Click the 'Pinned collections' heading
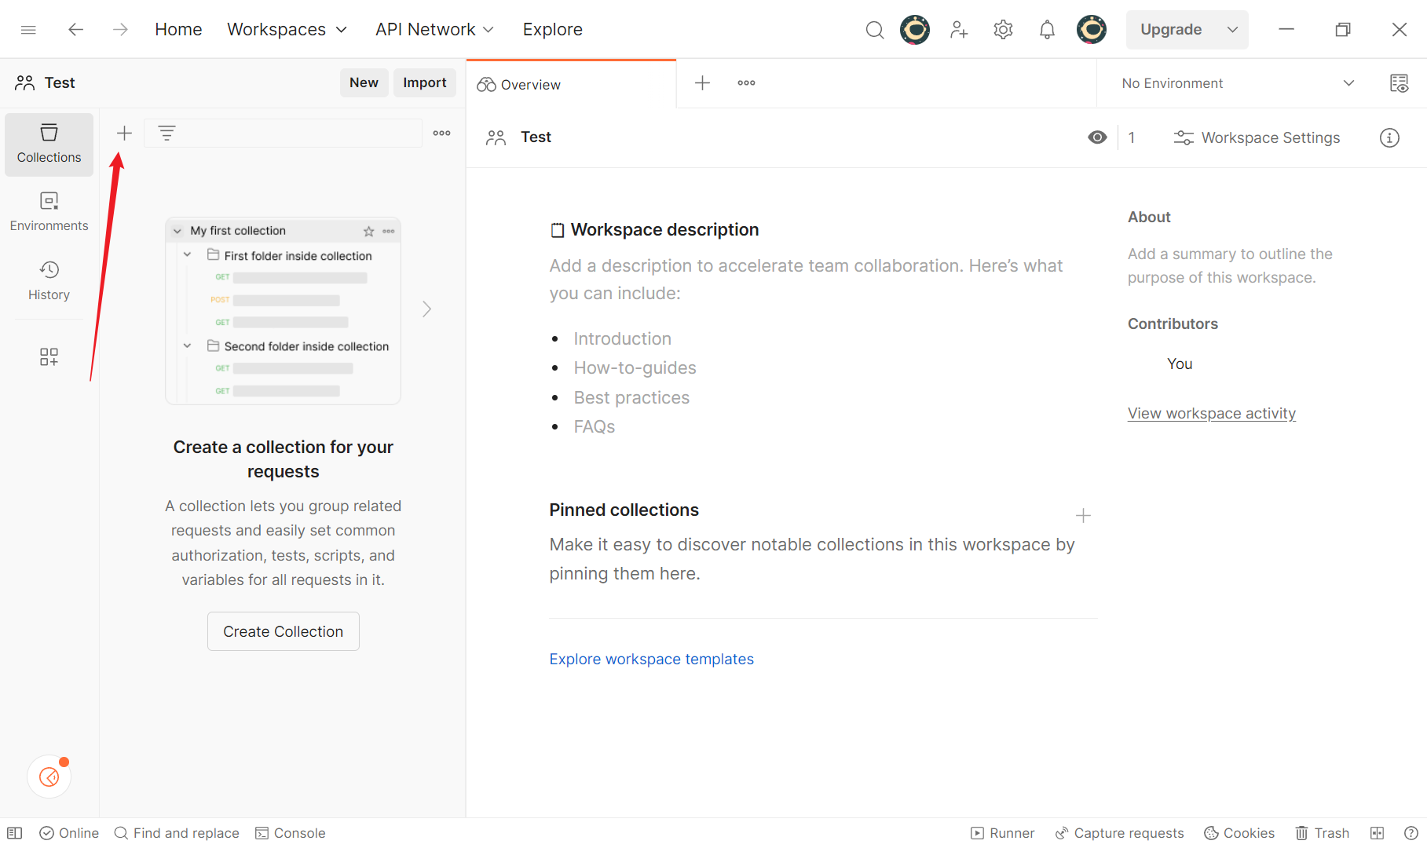The height and width of the screenshot is (848, 1427). click(624, 510)
